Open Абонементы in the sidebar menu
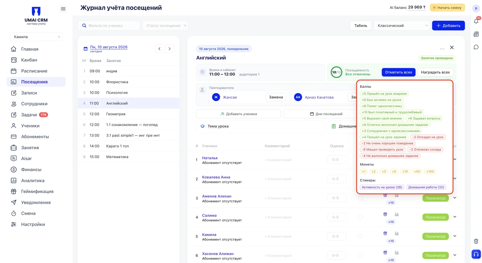This screenshot has height=263, width=482. pos(36,137)
